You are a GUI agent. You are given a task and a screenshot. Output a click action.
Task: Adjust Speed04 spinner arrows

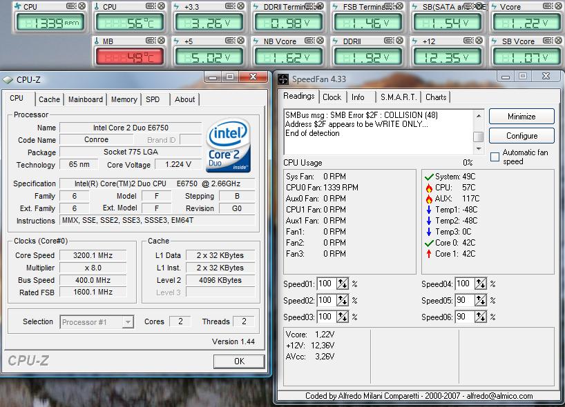[481, 284]
